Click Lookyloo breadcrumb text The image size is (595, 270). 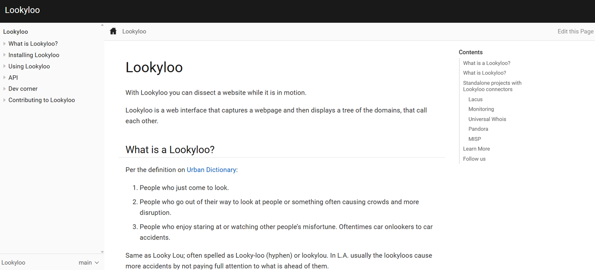(134, 32)
